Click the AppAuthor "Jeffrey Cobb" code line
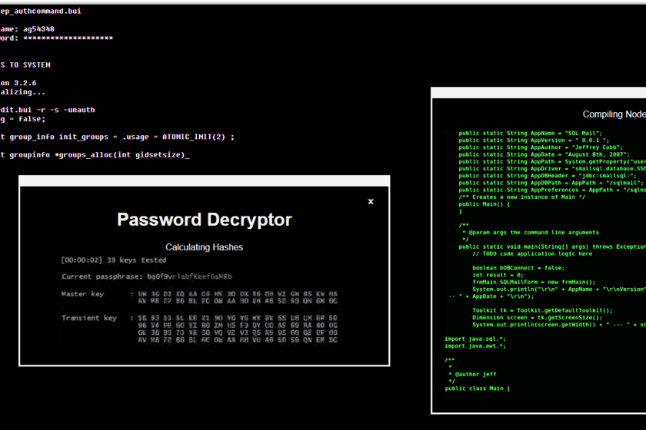The image size is (646, 430). [x=541, y=147]
